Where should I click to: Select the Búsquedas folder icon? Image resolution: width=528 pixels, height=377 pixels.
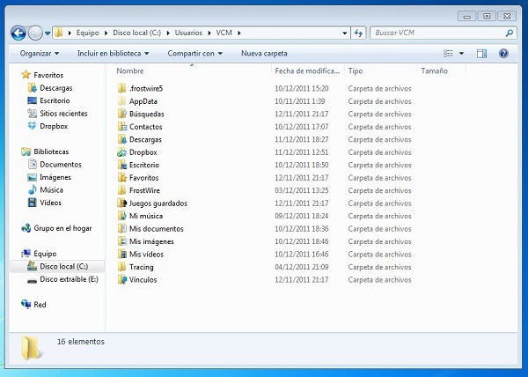pyautogui.click(x=122, y=114)
